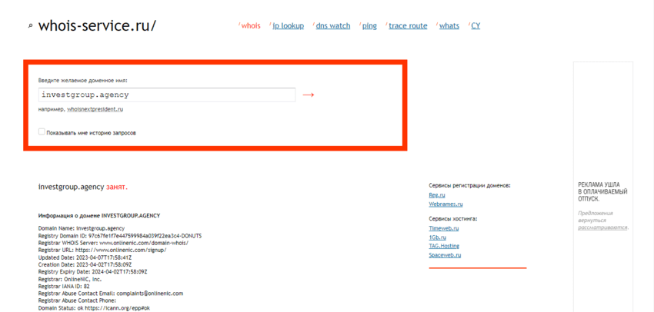
Task: Open the CY tab
Action: point(475,25)
